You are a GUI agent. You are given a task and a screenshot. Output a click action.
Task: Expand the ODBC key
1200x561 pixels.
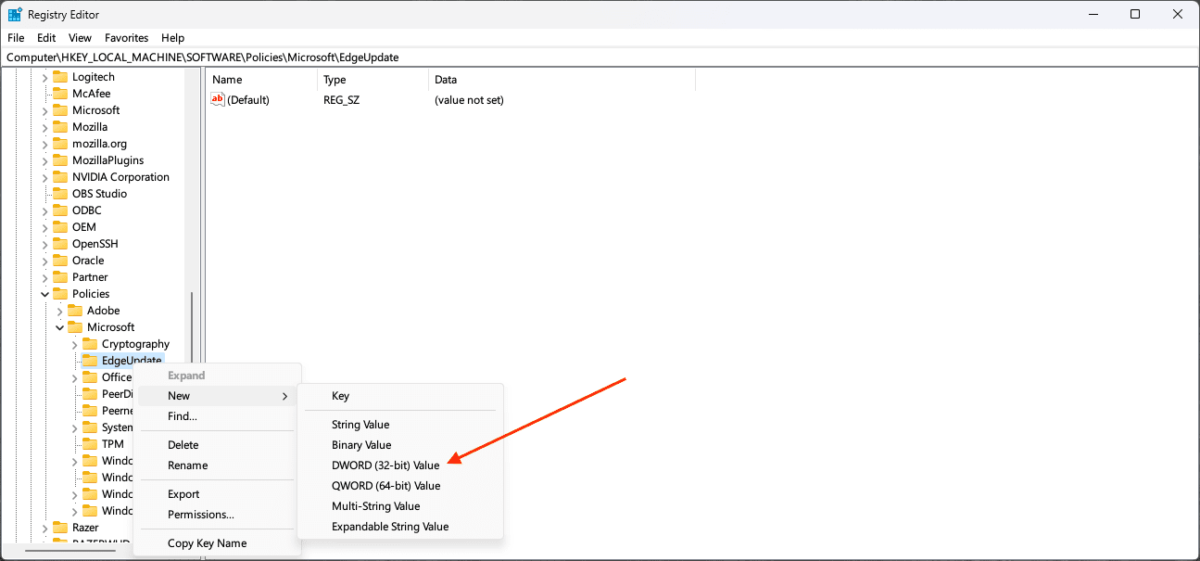45,210
